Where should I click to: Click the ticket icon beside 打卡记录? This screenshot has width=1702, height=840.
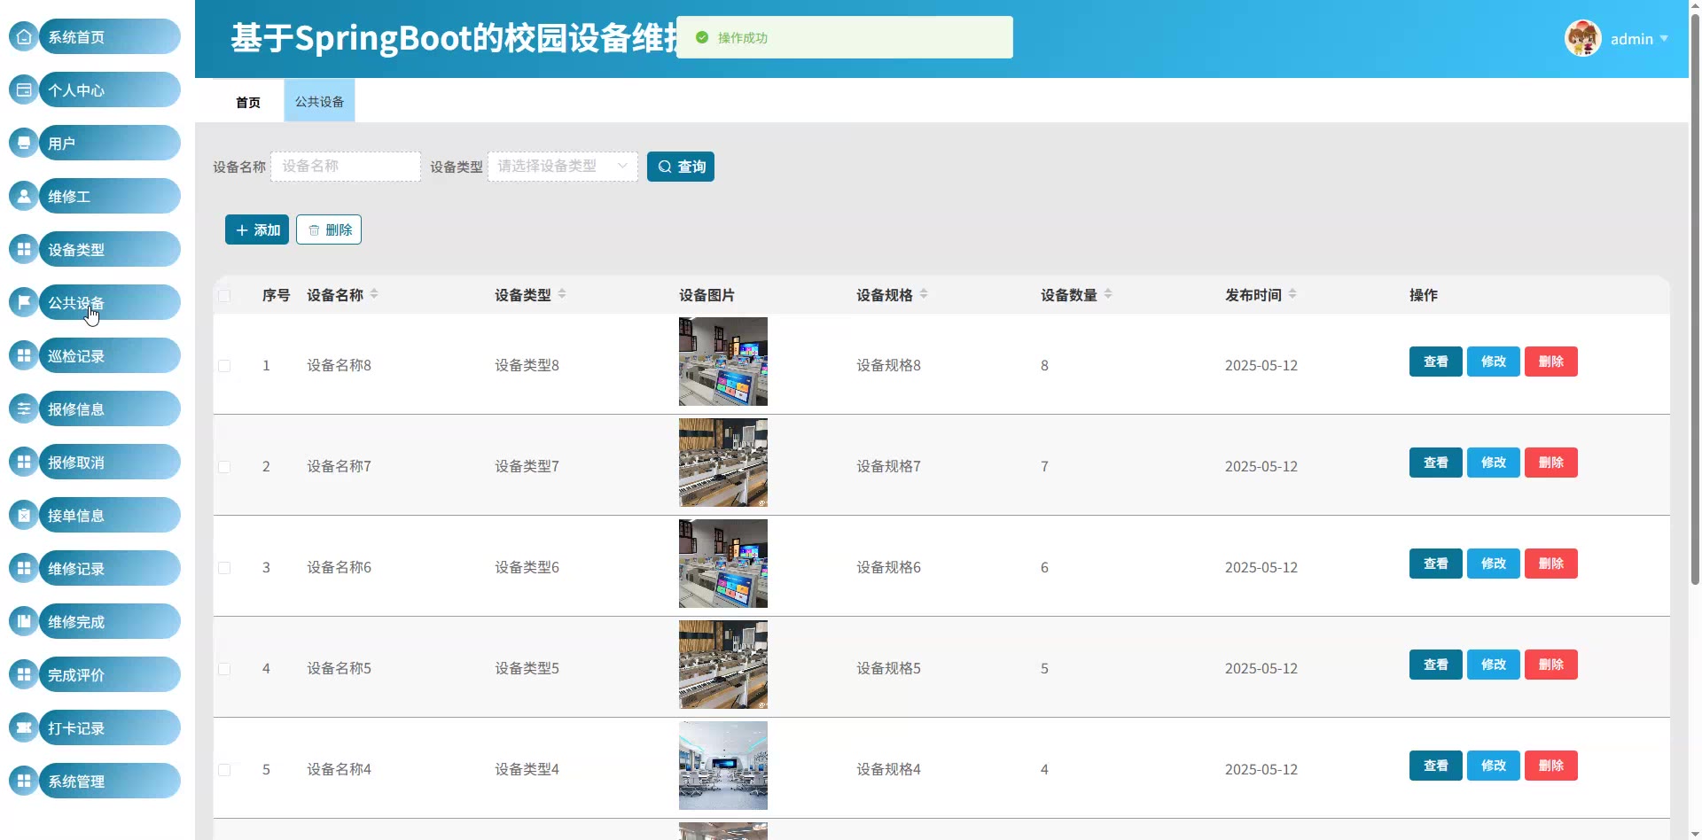coord(24,727)
